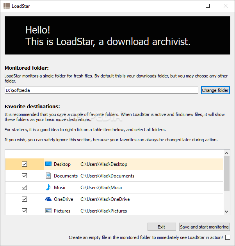Uncheck the Desktop destination checkbox
235x246 pixels.
[x=24, y=164]
